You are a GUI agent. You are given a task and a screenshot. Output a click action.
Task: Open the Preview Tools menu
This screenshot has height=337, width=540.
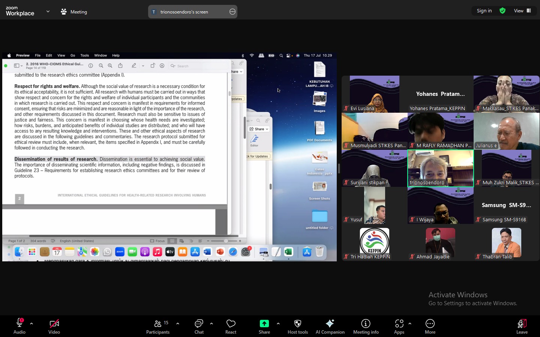click(85, 55)
